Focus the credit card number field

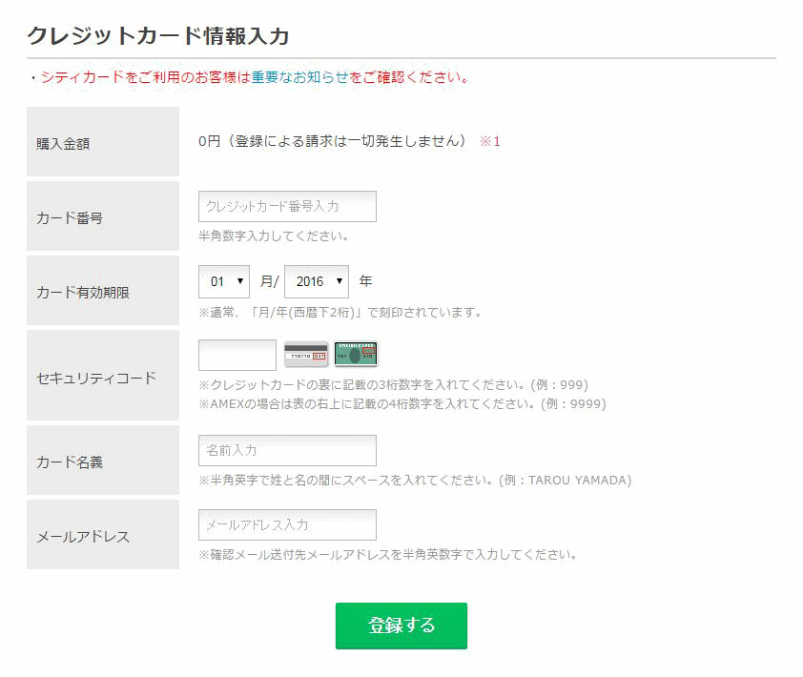pos(287,206)
